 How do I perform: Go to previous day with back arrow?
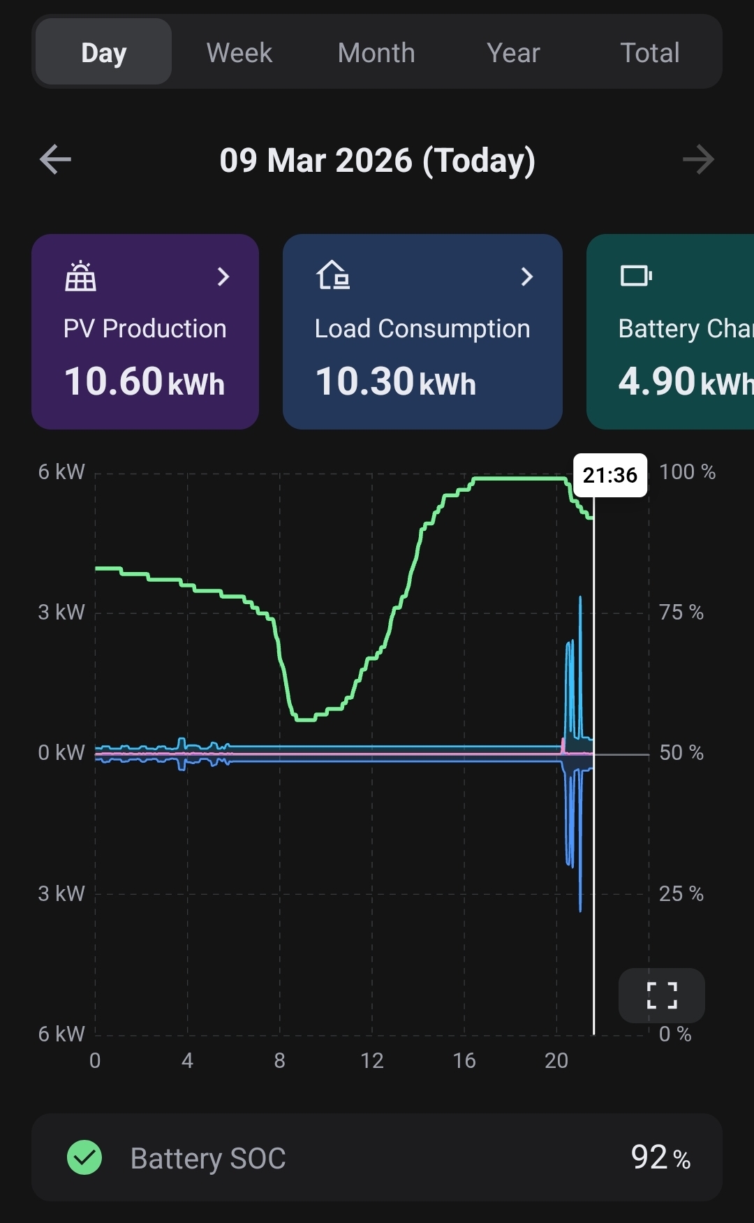(55, 160)
